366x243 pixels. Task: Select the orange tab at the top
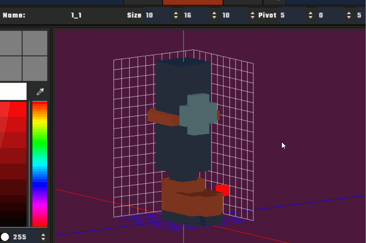point(193,2)
